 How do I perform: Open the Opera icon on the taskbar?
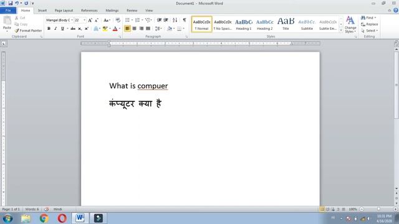click(x=62, y=218)
